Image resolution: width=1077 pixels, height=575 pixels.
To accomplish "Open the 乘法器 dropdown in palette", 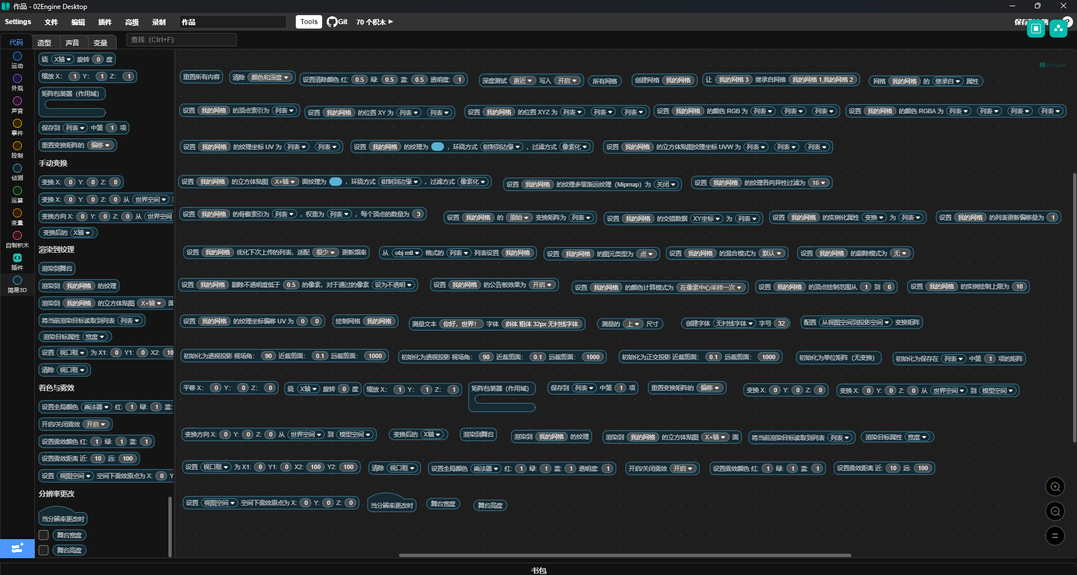I will (96, 407).
